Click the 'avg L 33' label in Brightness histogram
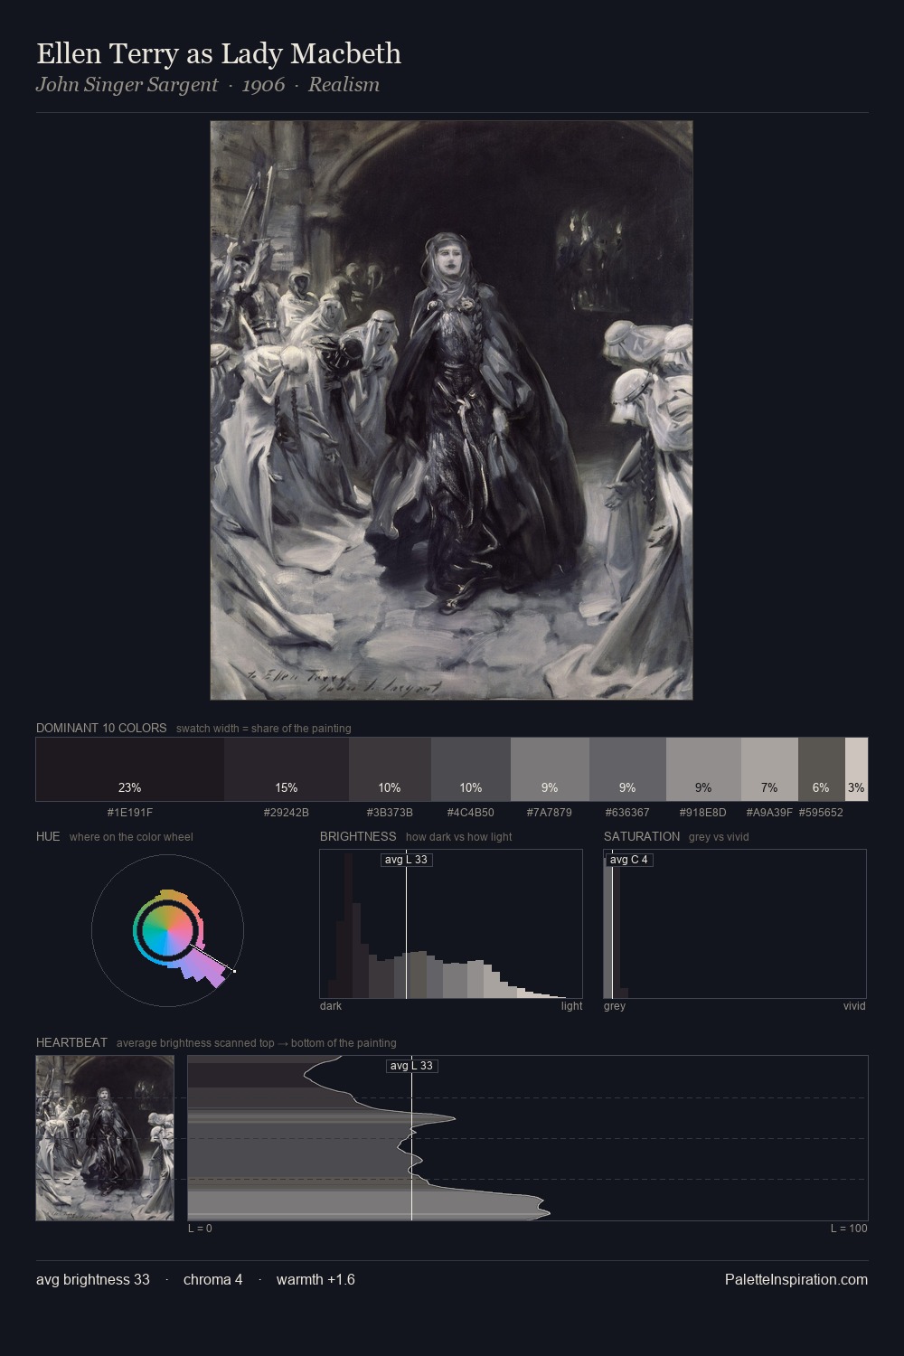 [x=406, y=860]
